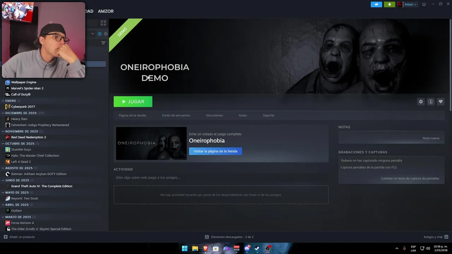The width and height of the screenshot is (452, 254).
Task: Collapse the ENERO group
Action: (3, 101)
